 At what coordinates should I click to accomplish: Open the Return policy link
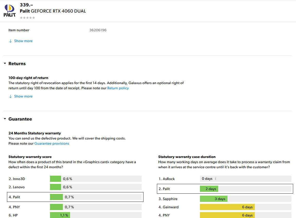tap(118, 88)
